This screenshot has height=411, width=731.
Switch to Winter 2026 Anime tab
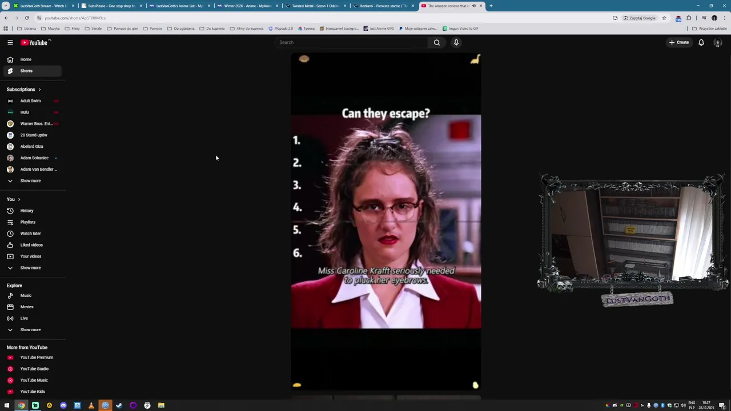pyautogui.click(x=247, y=6)
